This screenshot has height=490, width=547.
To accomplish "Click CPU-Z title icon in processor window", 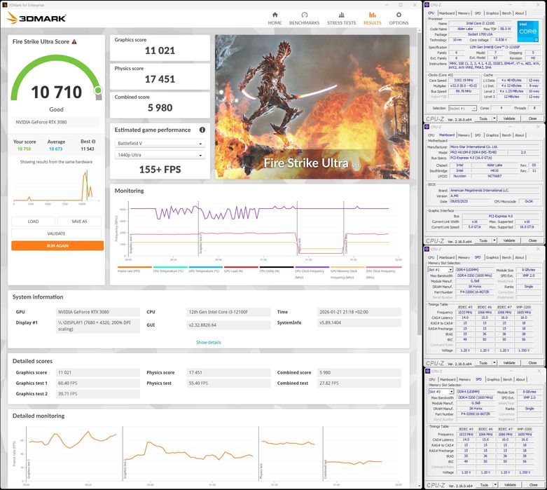I will (427, 5).
